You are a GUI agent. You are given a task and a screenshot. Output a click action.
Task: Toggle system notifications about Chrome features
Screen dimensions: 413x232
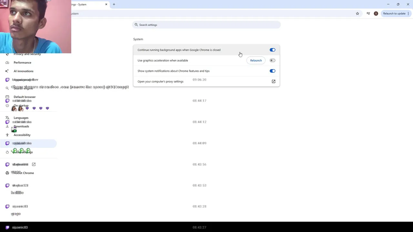(273, 71)
